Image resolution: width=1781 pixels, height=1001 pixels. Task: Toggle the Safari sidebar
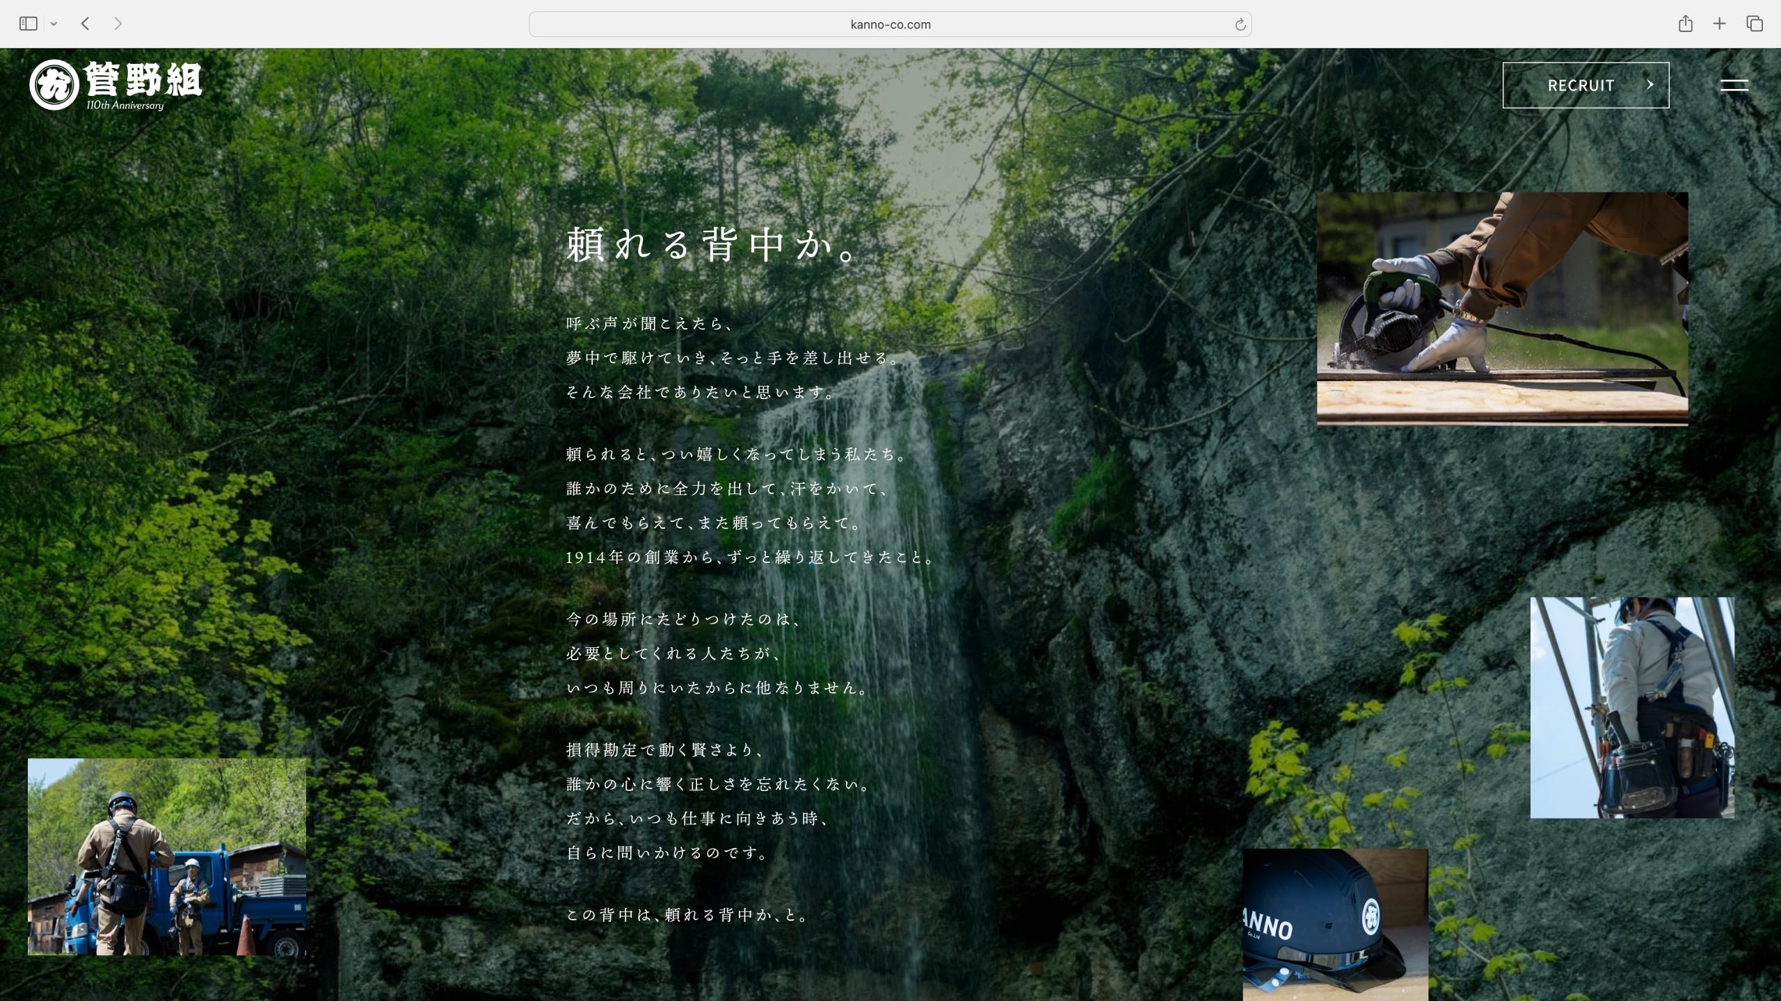(28, 24)
